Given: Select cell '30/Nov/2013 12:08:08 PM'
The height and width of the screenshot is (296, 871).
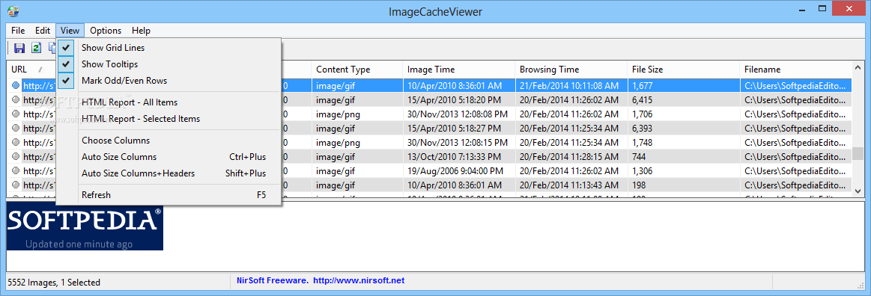Looking at the screenshot, I should pyautogui.click(x=457, y=114).
